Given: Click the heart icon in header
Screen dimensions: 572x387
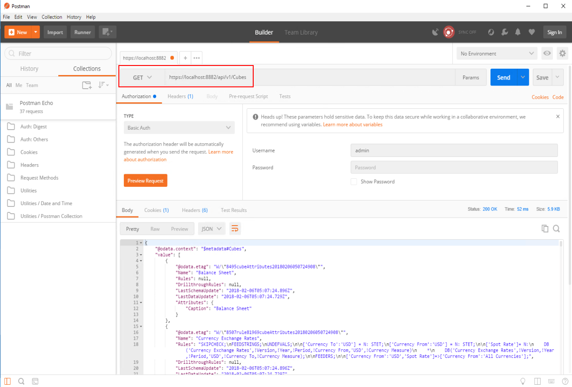Looking at the screenshot, I should point(531,32).
